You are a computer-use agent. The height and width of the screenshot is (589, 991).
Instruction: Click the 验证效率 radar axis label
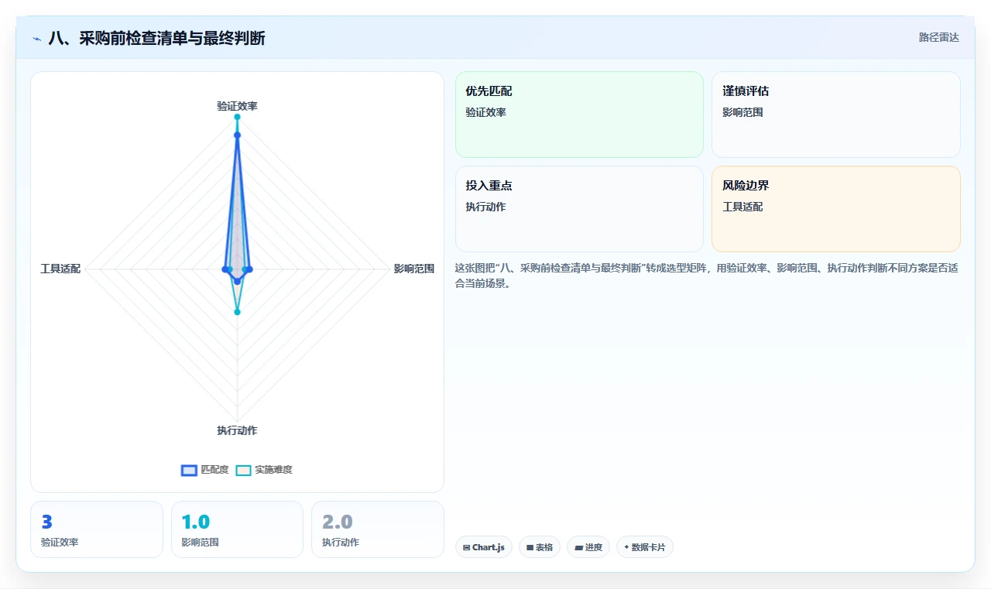pos(237,106)
